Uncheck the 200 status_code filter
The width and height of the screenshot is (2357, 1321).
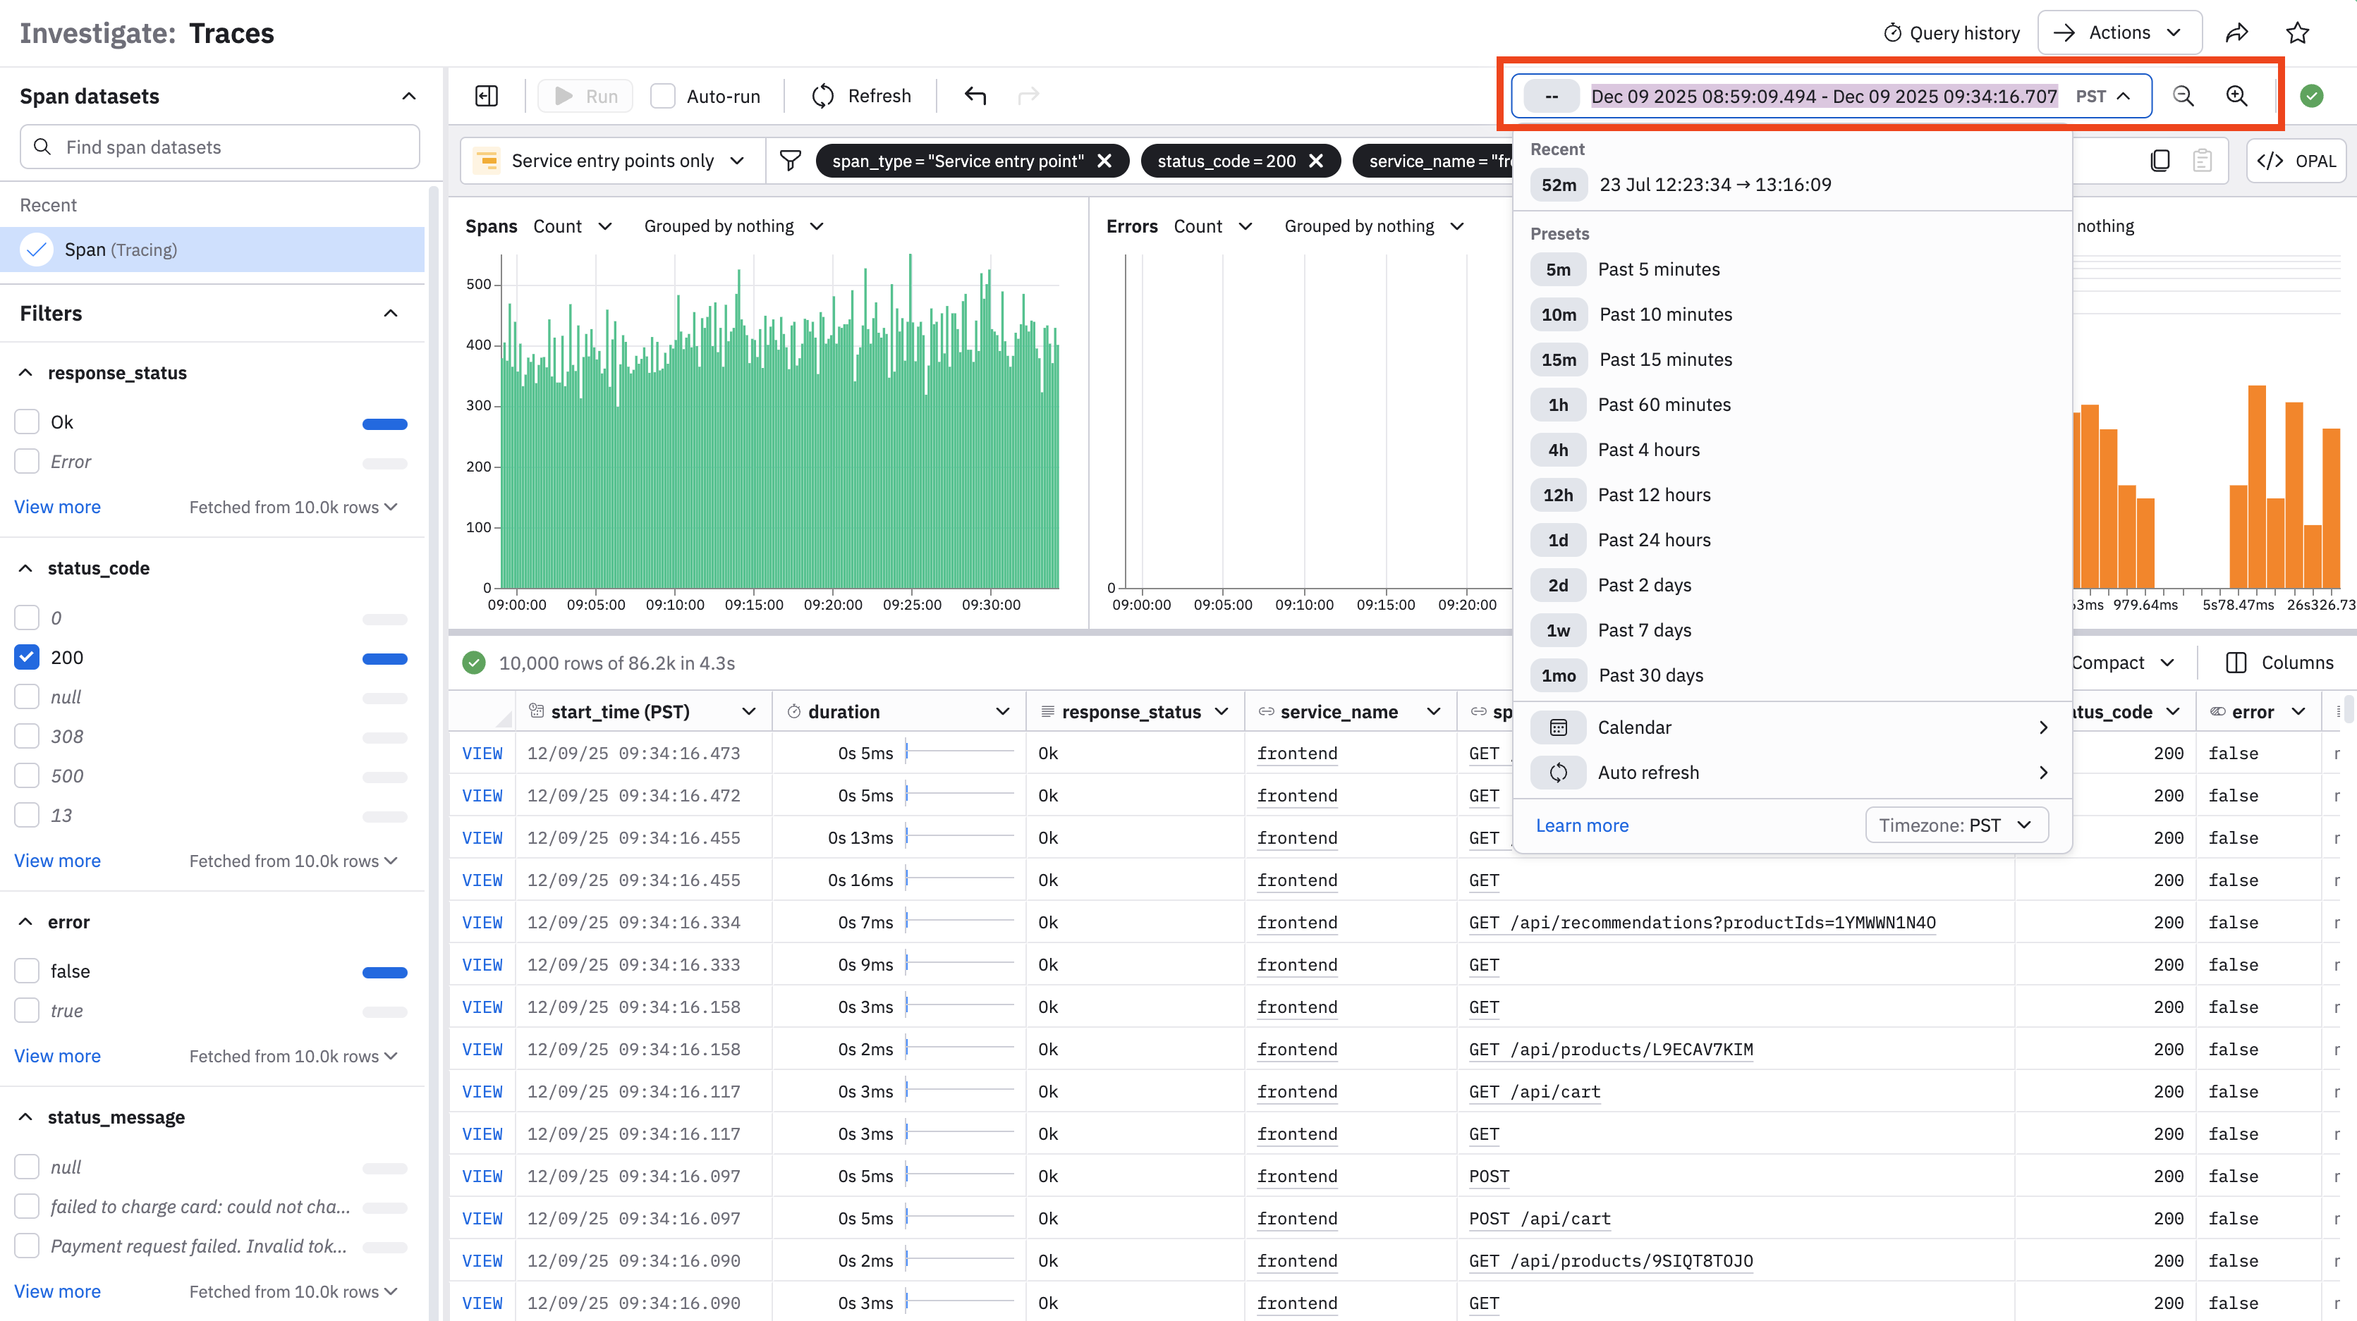point(28,657)
